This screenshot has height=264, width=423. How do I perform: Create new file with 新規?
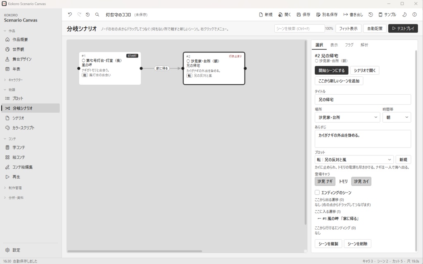point(266,14)
